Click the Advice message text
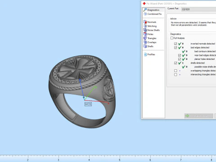This screenshot has width=216, height=162. click(x=193, y=24)
